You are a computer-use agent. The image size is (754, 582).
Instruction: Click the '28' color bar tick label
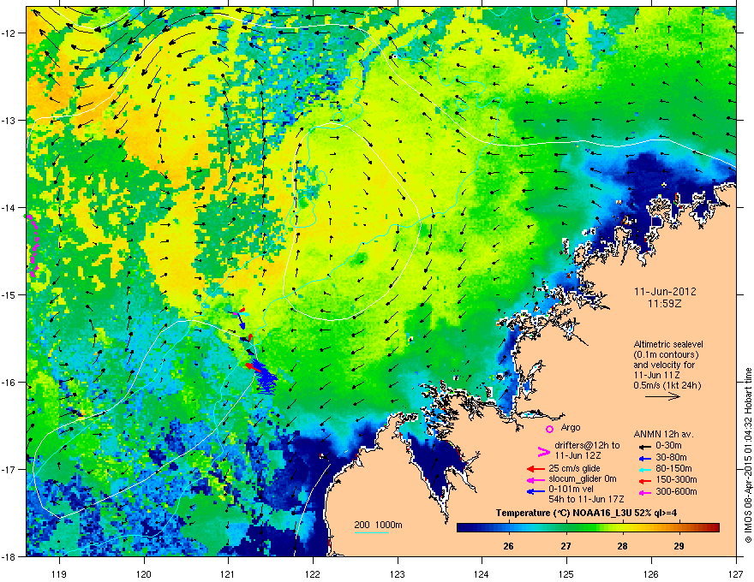(x=622, y=546)
